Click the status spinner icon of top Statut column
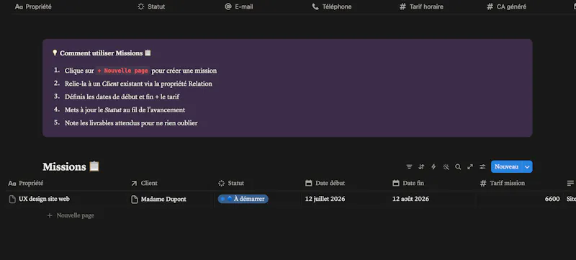Viewport: 576px width, 260px height. pos(140,6)
